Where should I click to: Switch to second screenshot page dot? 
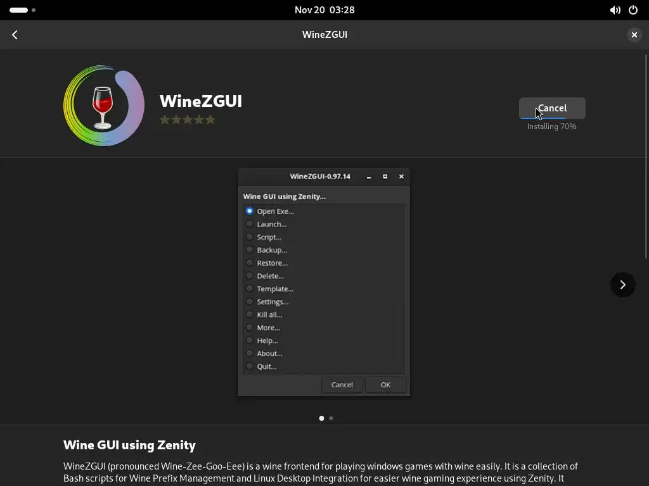(331, 418)
